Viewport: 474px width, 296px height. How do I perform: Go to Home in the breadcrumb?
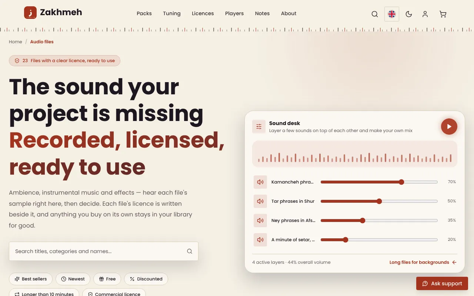click(x=16, y=42)
